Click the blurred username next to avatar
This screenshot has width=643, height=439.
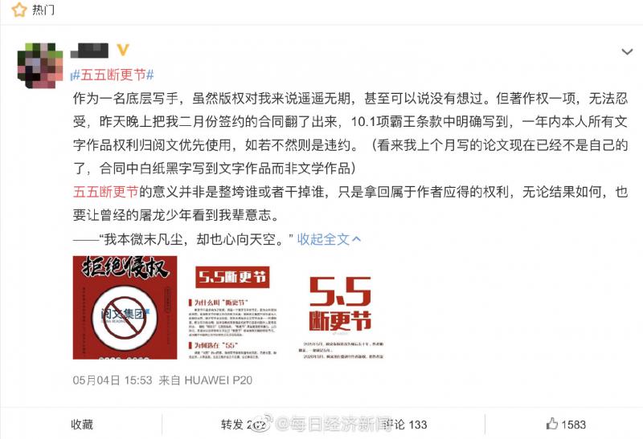tap(90, 51)
